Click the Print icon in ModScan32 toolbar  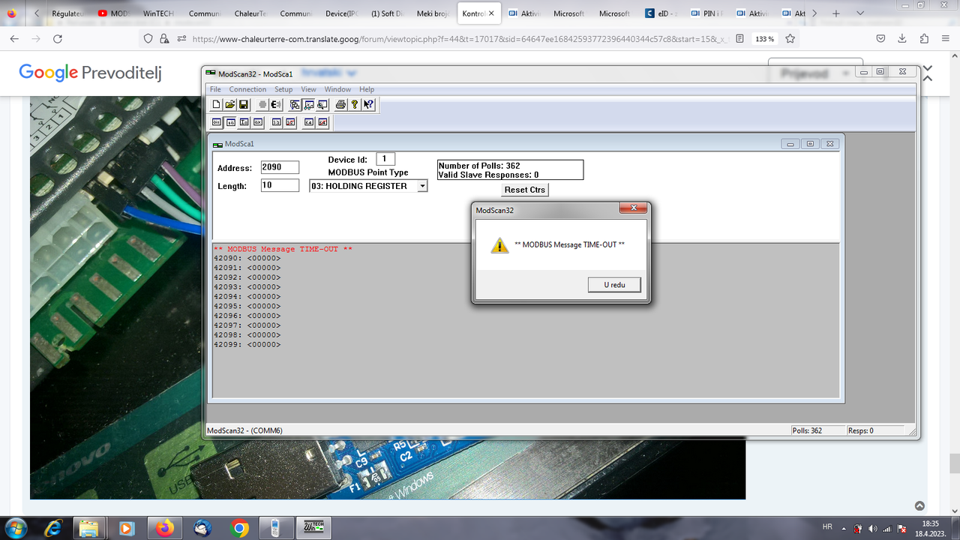click(340, 105)
